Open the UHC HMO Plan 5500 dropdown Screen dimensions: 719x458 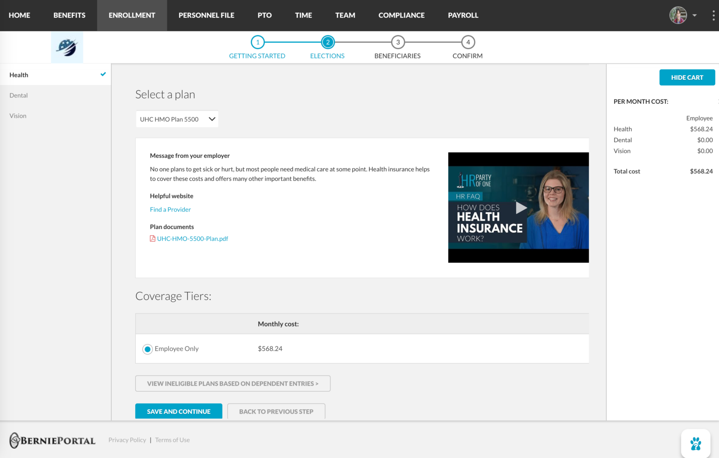pos(177,119)
